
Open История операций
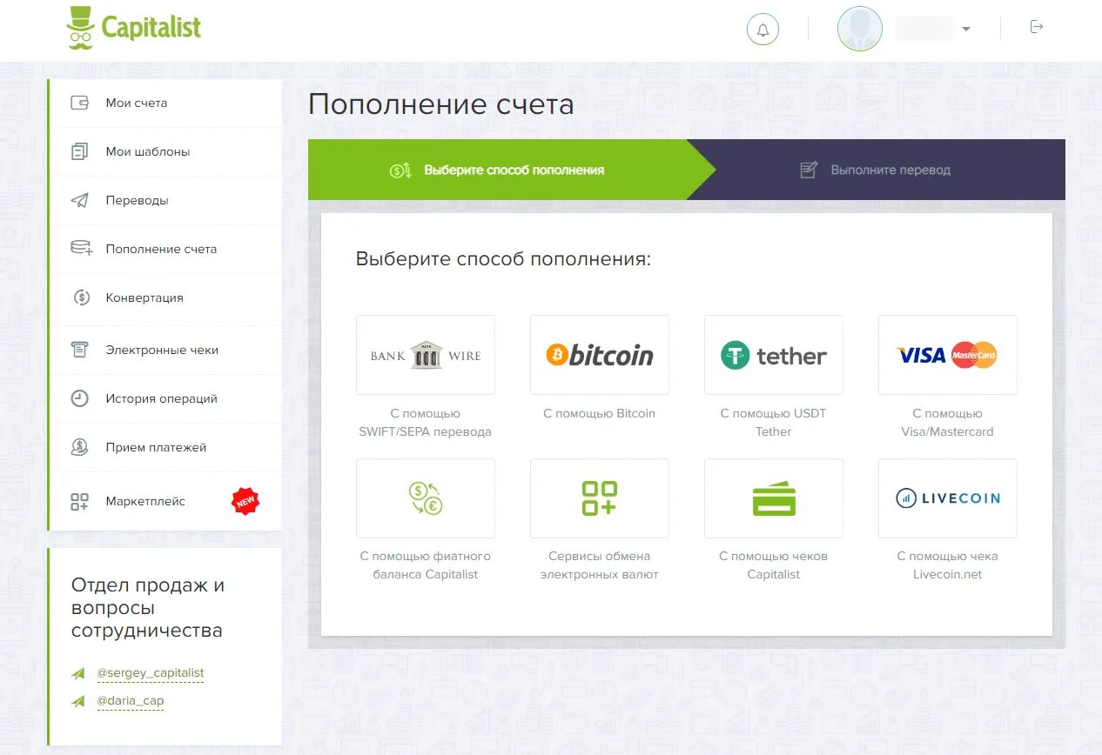(166, 398)
